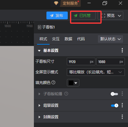Enable the 子看板轮播 toggle switch

tap(114, 94)
